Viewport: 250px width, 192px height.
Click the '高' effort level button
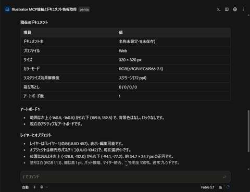[x=220, y=187]
